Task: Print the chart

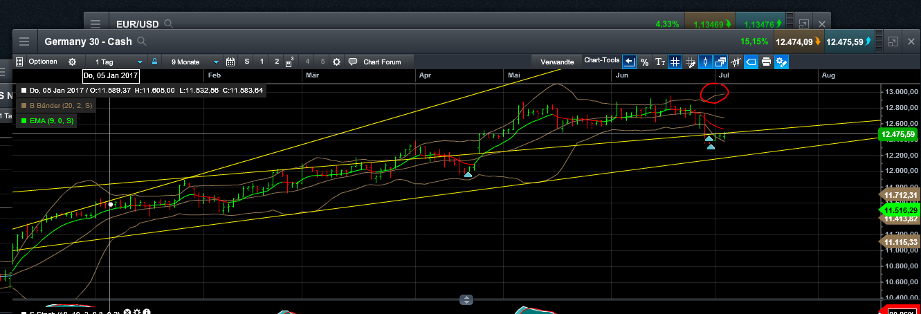Action: [x=766, y=62]
